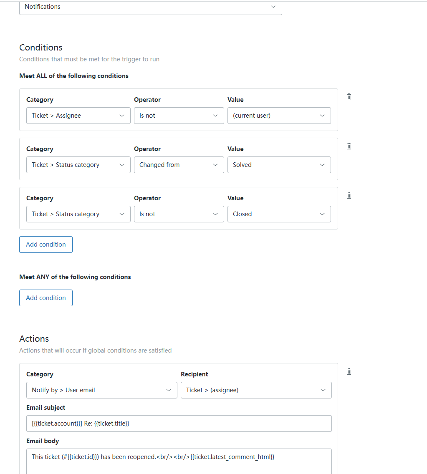The height and width of the screenshot is (474, 427).
Task: Remove the Is not Closed condition
Action: [x=349, y=195]
